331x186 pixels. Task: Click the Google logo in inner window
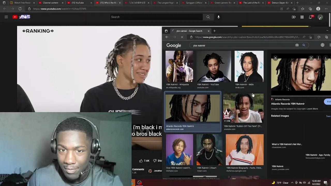point(174,45)
